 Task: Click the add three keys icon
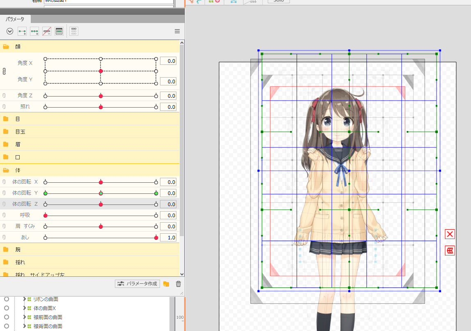pyautogui.click(x=34, y=31)
